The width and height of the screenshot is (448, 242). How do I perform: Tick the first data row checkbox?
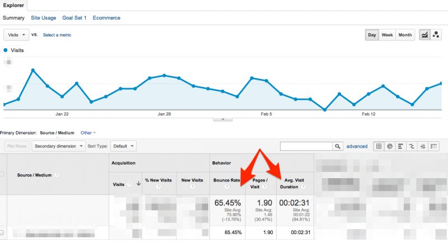click(x=2, y=232)
